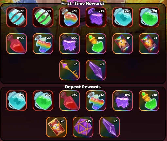Select the x3 red skull card
Screen dimensions: 167x141
(x=56, y=127)
